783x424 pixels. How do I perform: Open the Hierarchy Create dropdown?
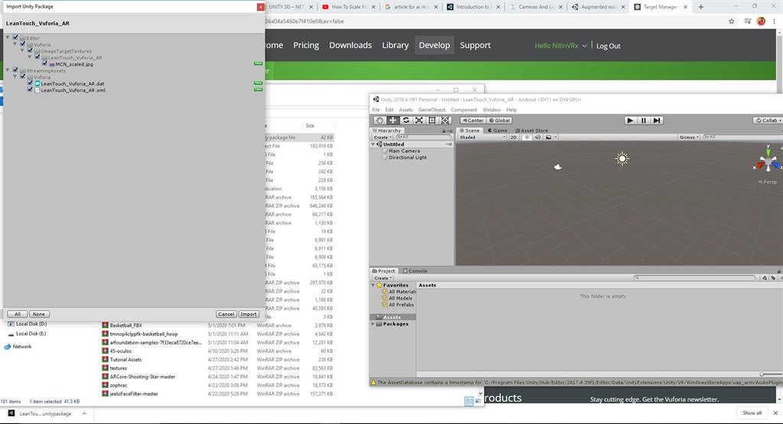coord(382,138)
